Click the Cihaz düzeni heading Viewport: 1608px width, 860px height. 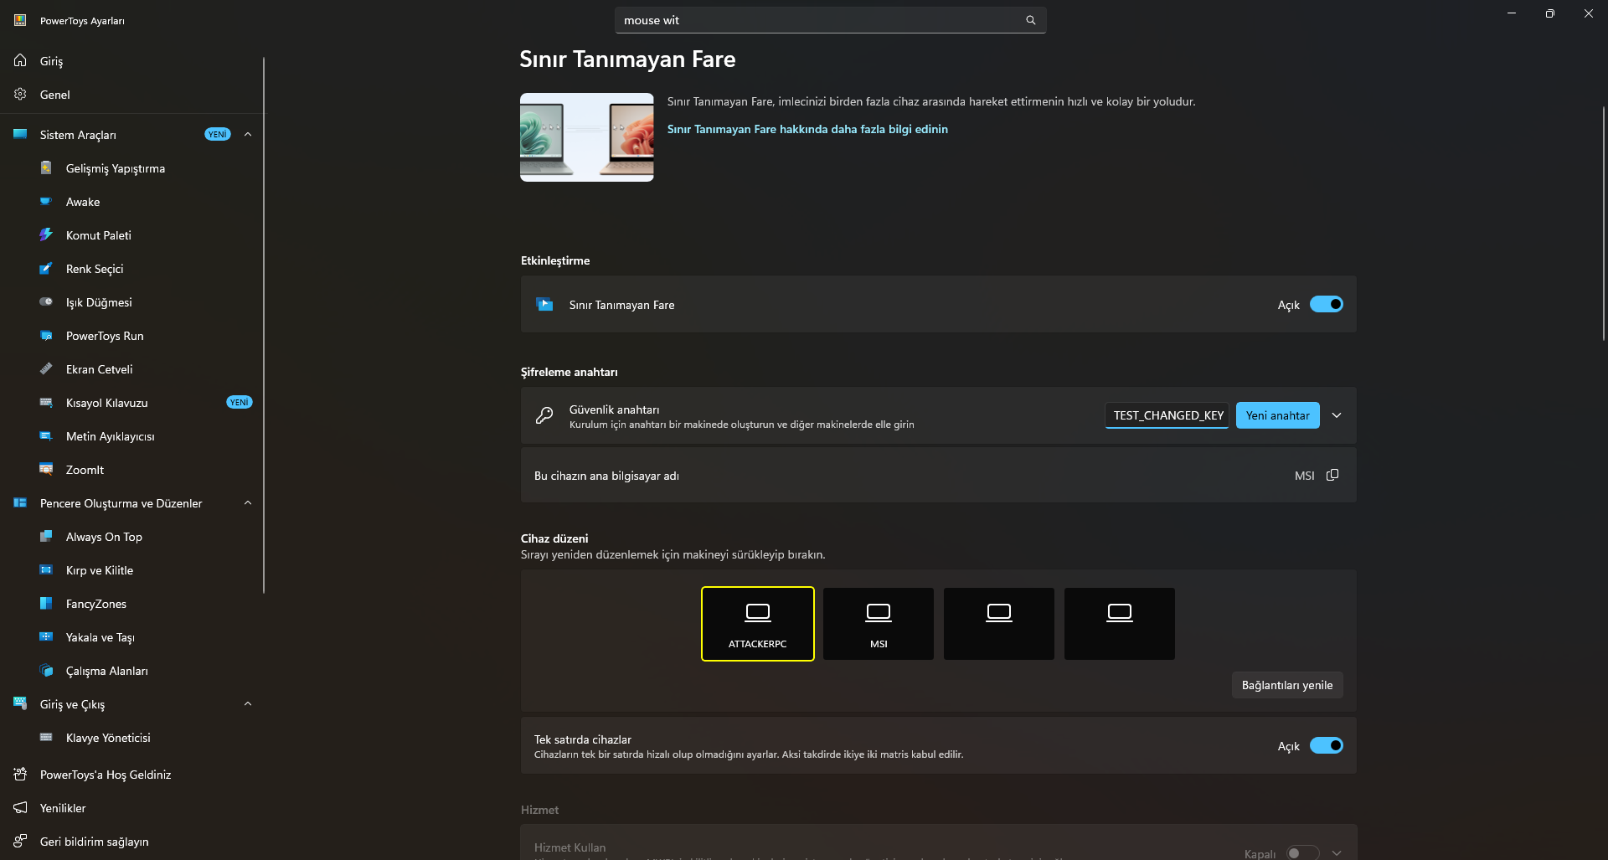click(554, 538)
